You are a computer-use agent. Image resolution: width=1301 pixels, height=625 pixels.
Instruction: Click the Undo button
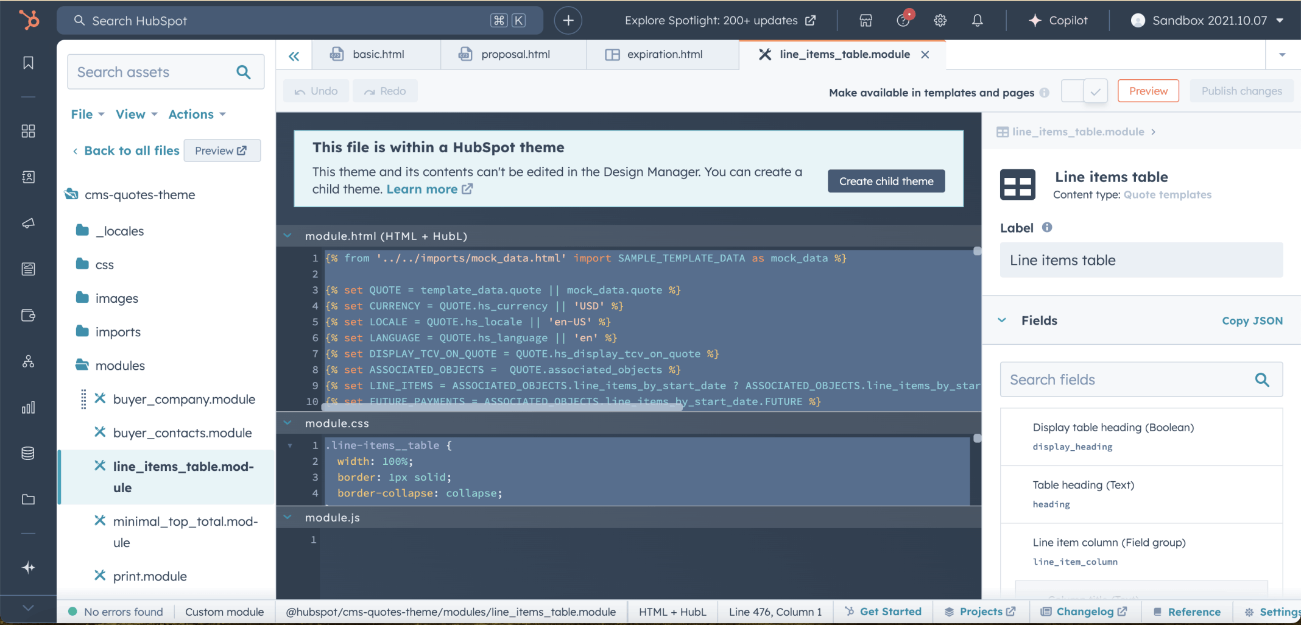pos(316,91)
